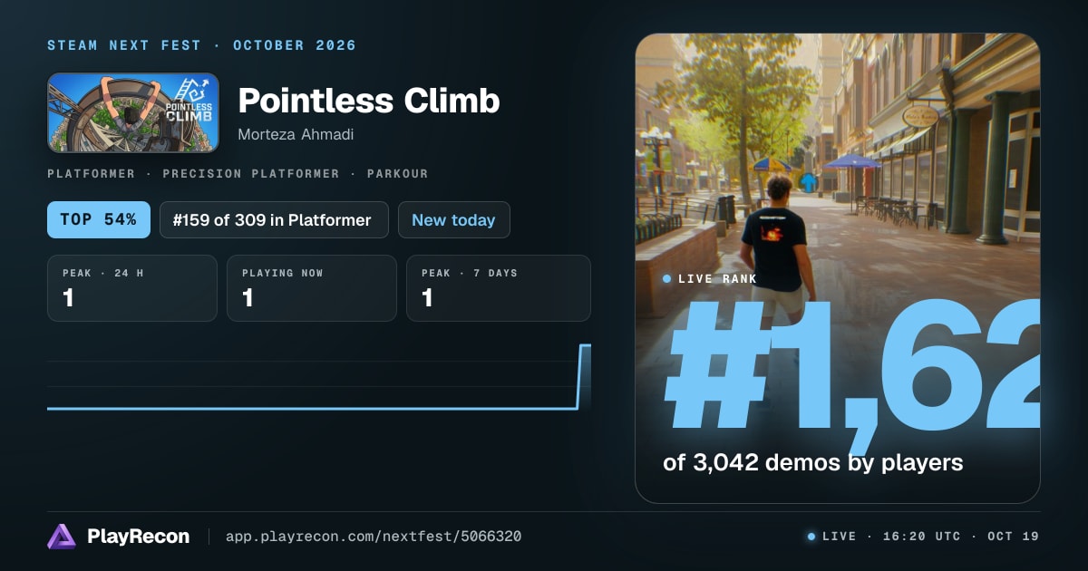Click the Pointless Climb title
This screenshot has height=571, width=1088.
coord(369,101)
